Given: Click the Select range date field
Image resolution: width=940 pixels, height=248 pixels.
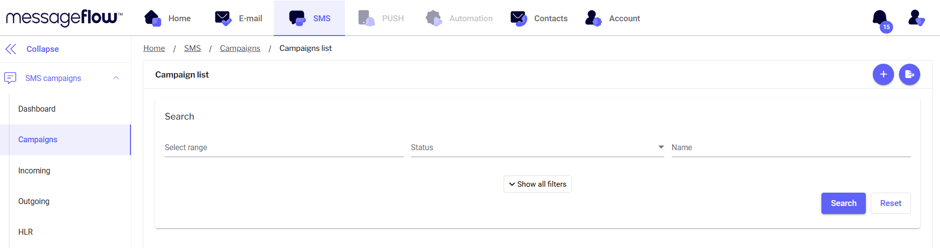Looking at the screenshot, I should tap(284, 148).
